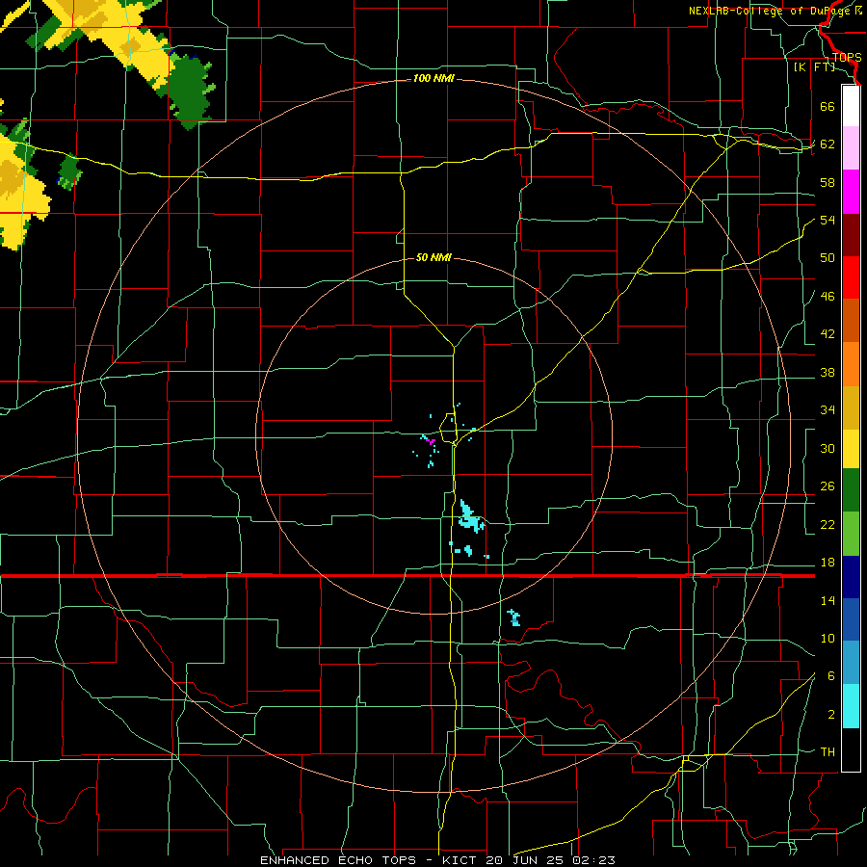Click the magenta echo near radar center
This screenshot has height=867, width=867.
tap(432, 441)
